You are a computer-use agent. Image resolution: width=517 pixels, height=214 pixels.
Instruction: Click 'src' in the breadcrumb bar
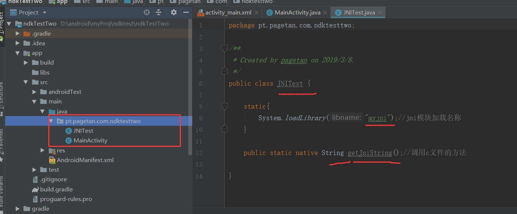point(86,2)
